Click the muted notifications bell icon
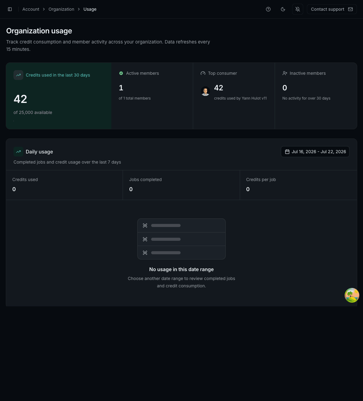 (x=298, y=9)
